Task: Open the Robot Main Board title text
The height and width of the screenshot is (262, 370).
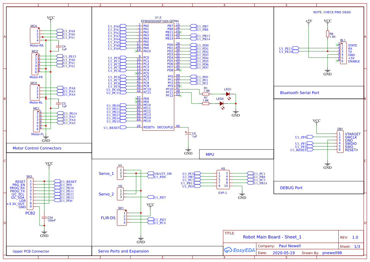Action: pyautogui.click(x=272, y=237)
